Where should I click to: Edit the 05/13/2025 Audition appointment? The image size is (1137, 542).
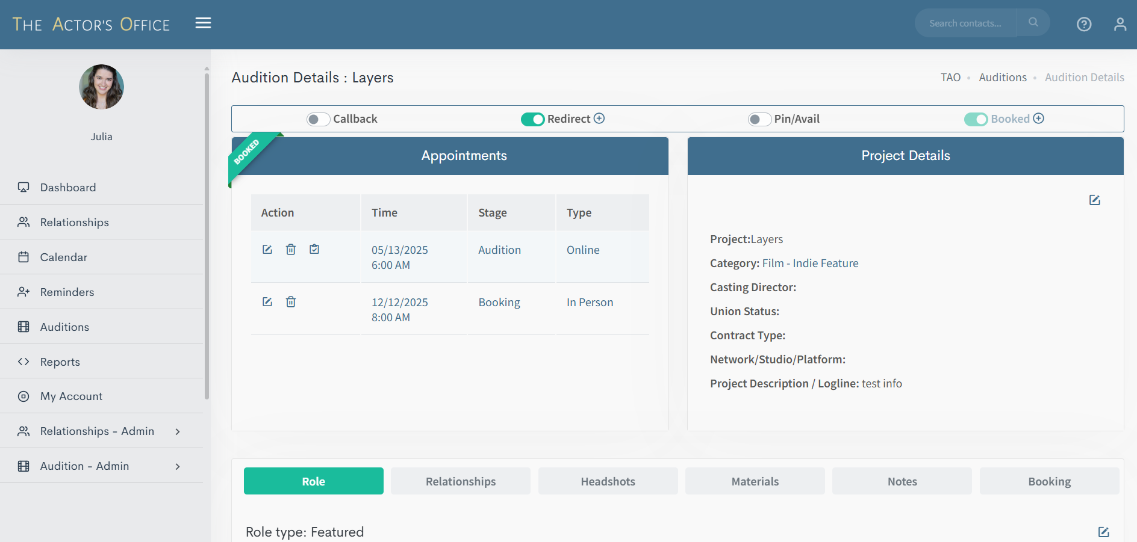[x=267, y=250]
